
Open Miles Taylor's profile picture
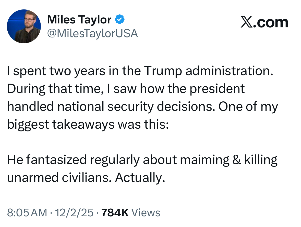[24, 26]
